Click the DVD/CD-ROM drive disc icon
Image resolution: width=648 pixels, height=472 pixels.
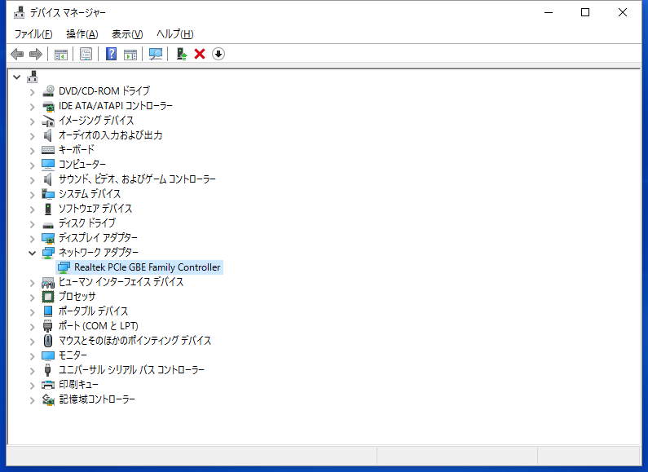coord(48,91)
